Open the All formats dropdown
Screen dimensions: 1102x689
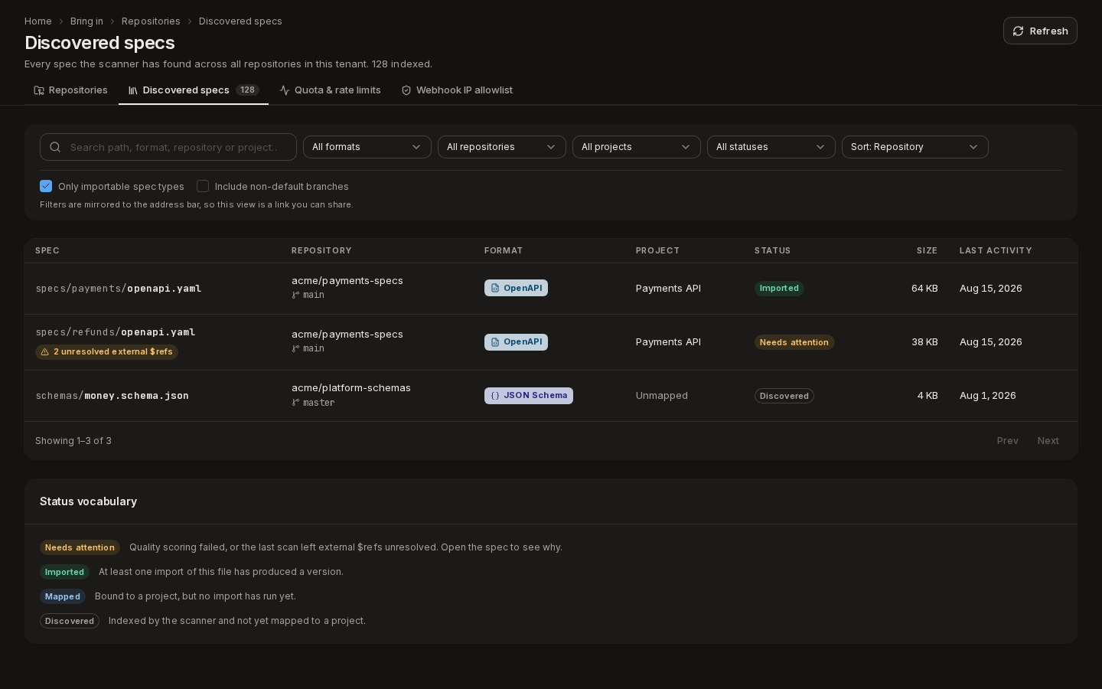[x=367, y=147]
